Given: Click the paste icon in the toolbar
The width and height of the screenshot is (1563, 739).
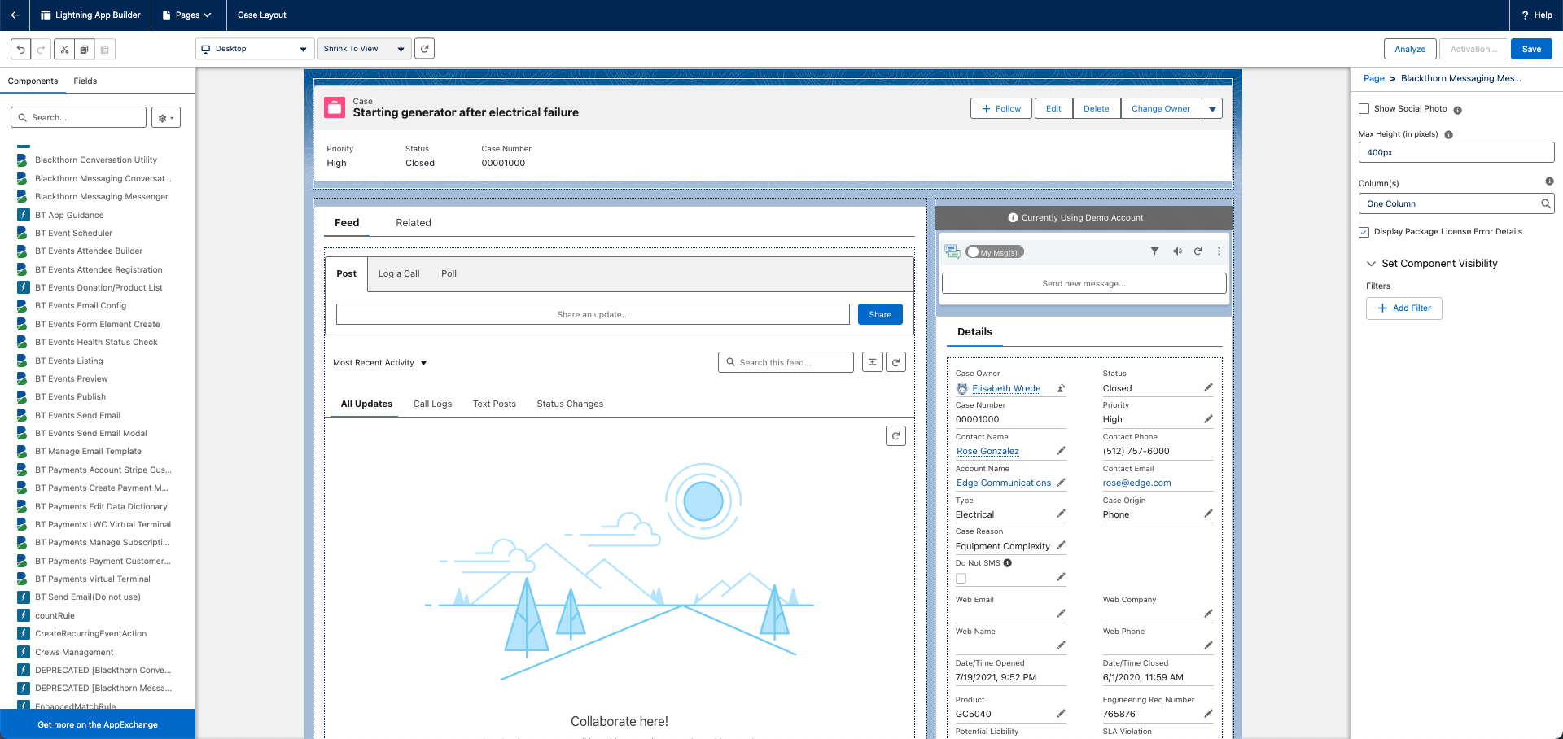Looking at the screenshot, I should point(104,49).
